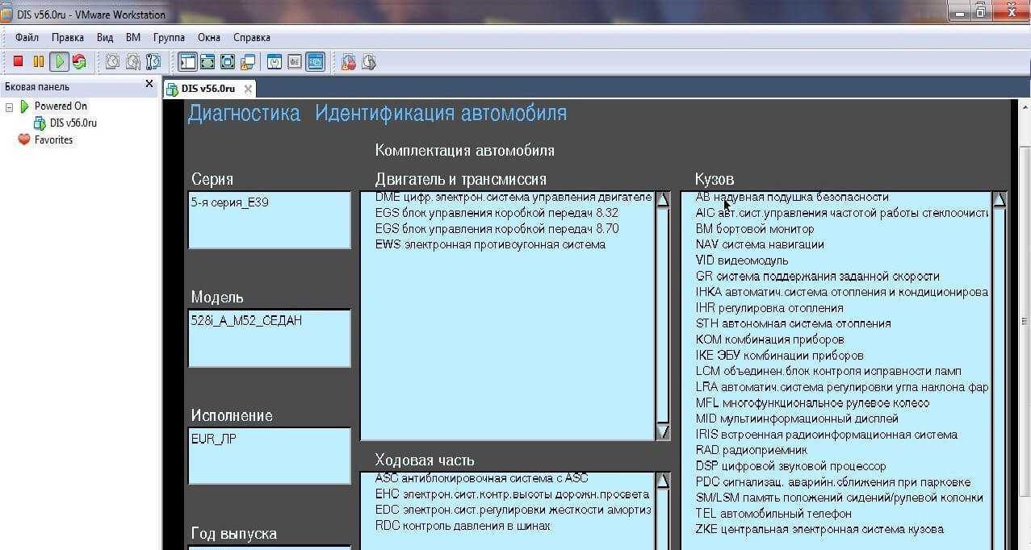1031x550 pixels.
Task: Reset the virtual machine via toolbar icon
Action: click(78, 61)
